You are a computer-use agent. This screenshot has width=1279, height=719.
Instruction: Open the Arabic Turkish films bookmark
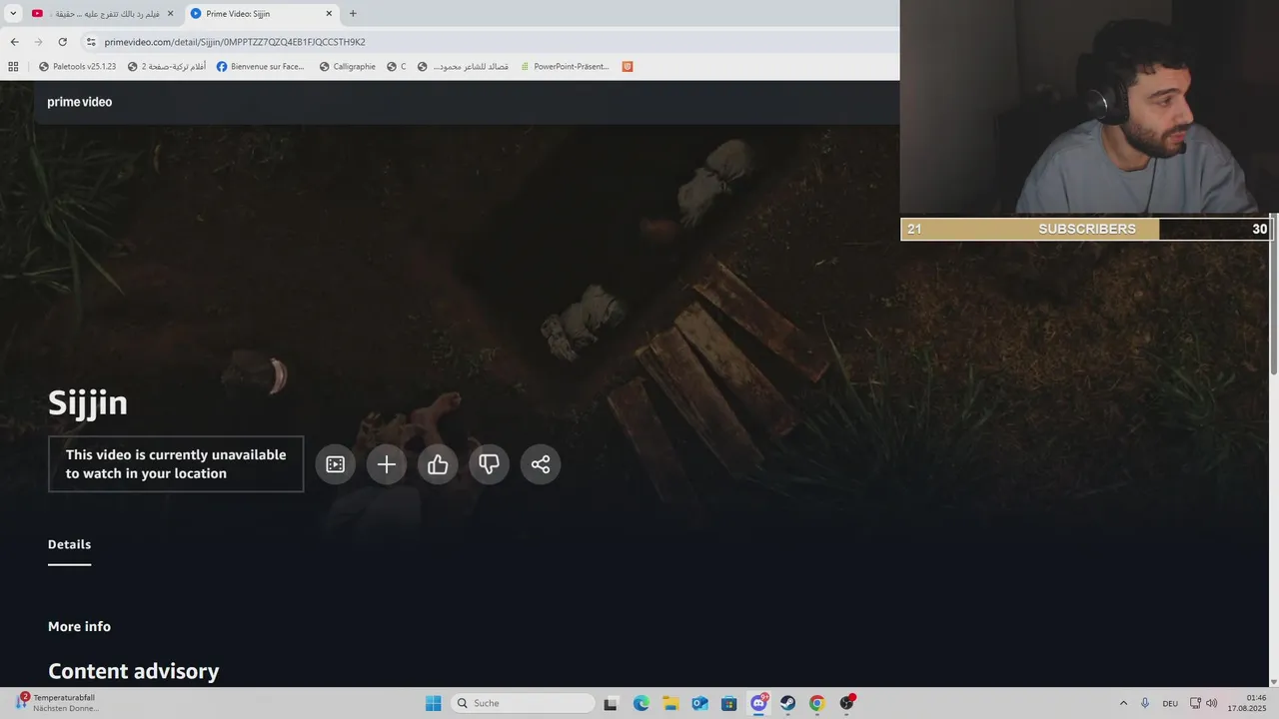point(167,67)
